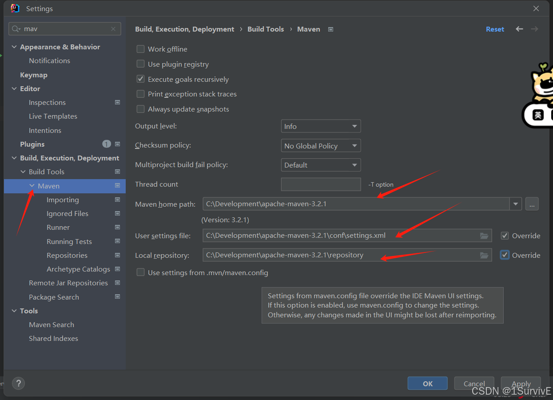Click the project-level icon beside the Maven breadcrumb
This screenshot has height=400, width=553.
coord(330,29)
